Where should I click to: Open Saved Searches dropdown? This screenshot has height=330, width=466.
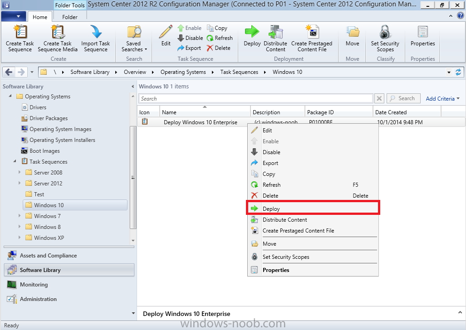coord(134,39)
